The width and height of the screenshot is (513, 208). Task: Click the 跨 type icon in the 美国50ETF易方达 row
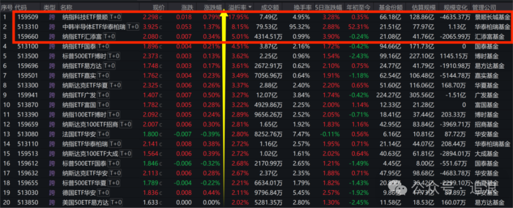pos(52,202)
